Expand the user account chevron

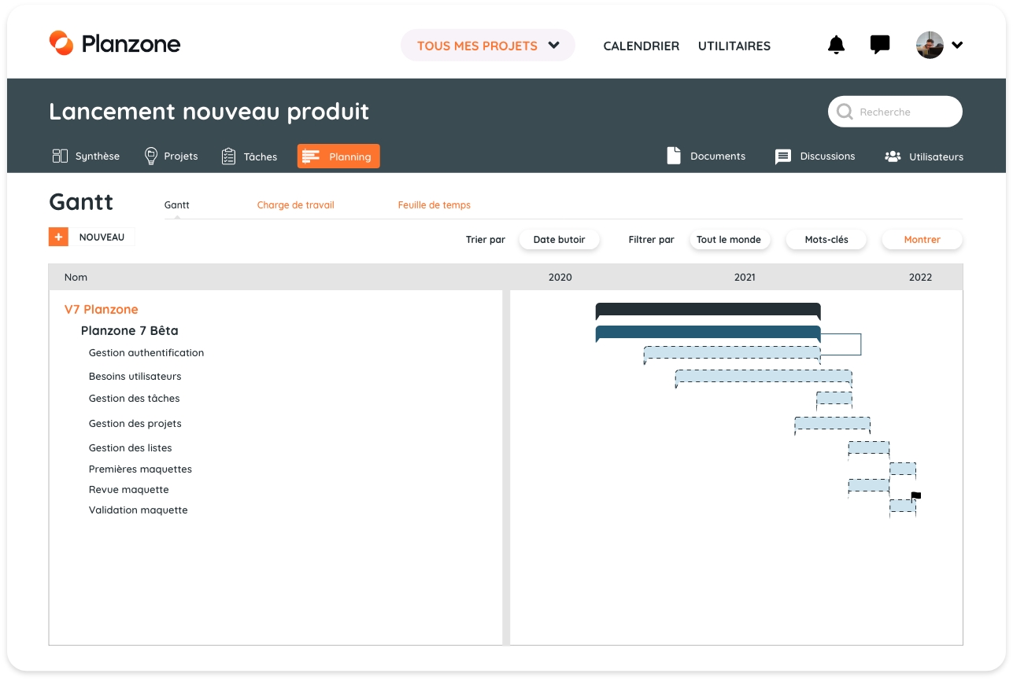[x=957, y=45]
